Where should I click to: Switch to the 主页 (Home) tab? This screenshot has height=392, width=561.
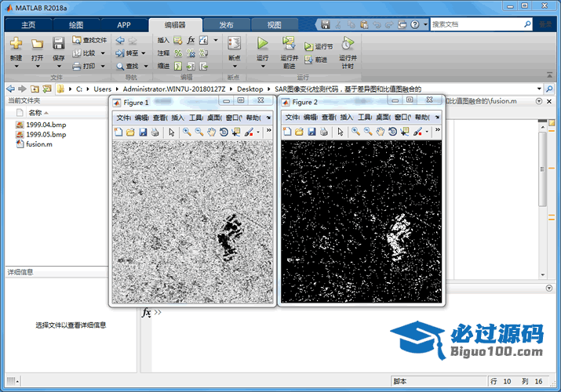coord(28,25)
